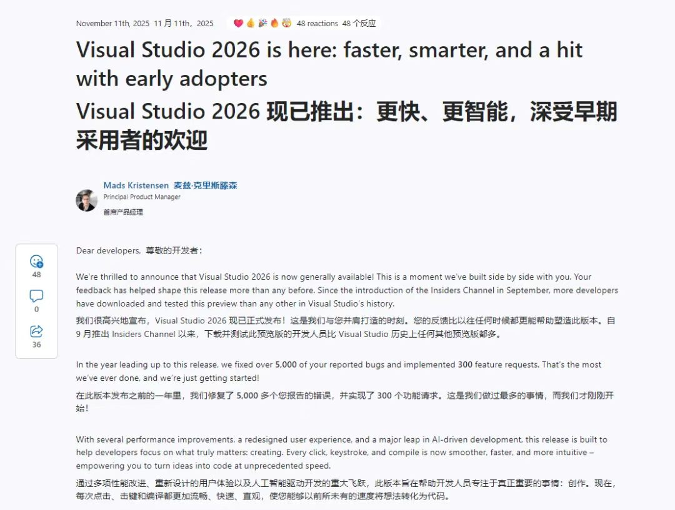
Task: Click the date 'November 11th, 2025'
Action: 112,23
